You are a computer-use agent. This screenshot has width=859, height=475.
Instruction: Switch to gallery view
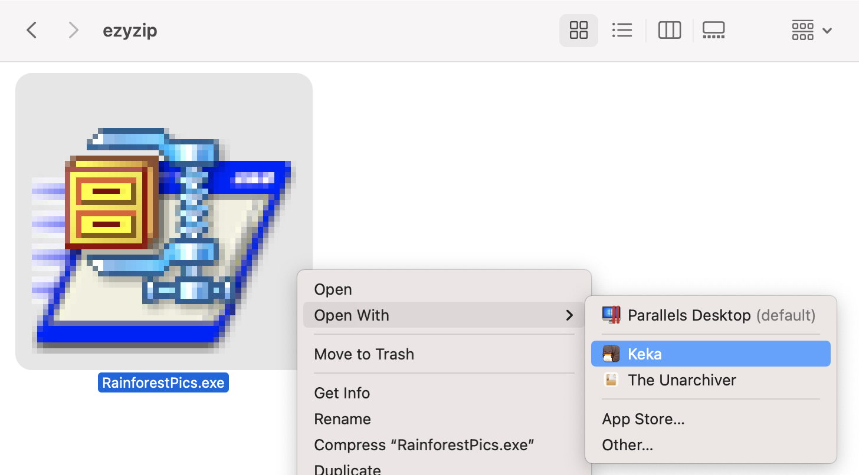pos(714,30)
